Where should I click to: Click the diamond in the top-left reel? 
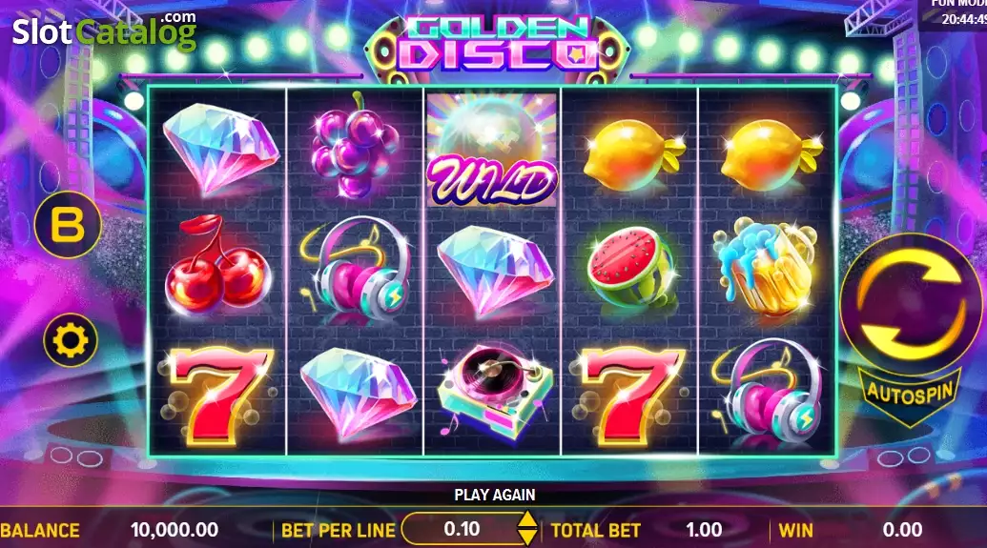click(x=220, y=149)
